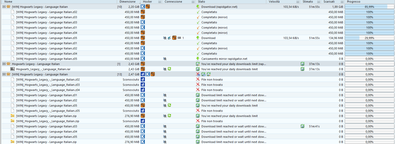Click the rapidgator hoster icon of the 2,43 GiB package
395x144 pixels.
click(x=143, y=64)
